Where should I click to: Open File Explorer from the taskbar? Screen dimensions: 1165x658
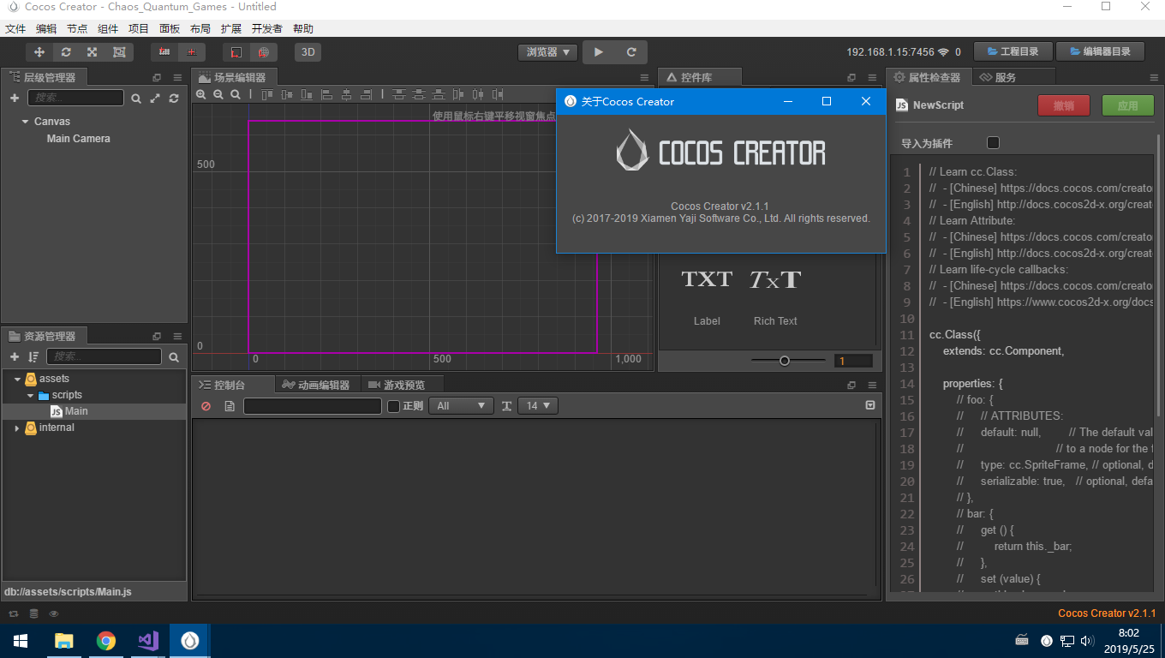tap(64, 641)
